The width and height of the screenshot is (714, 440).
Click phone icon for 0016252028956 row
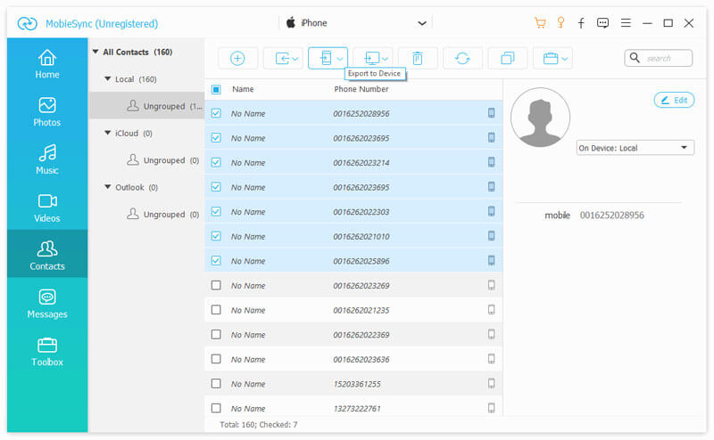click(x=492, y=113)
